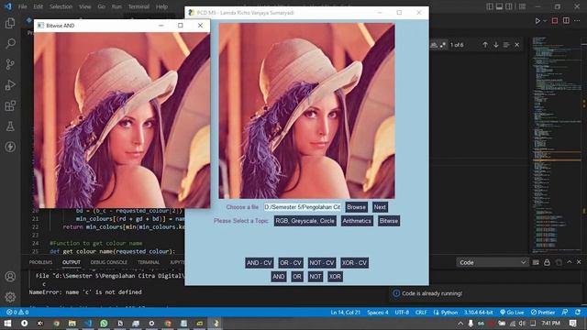Go to next find match

pos(496,45)
